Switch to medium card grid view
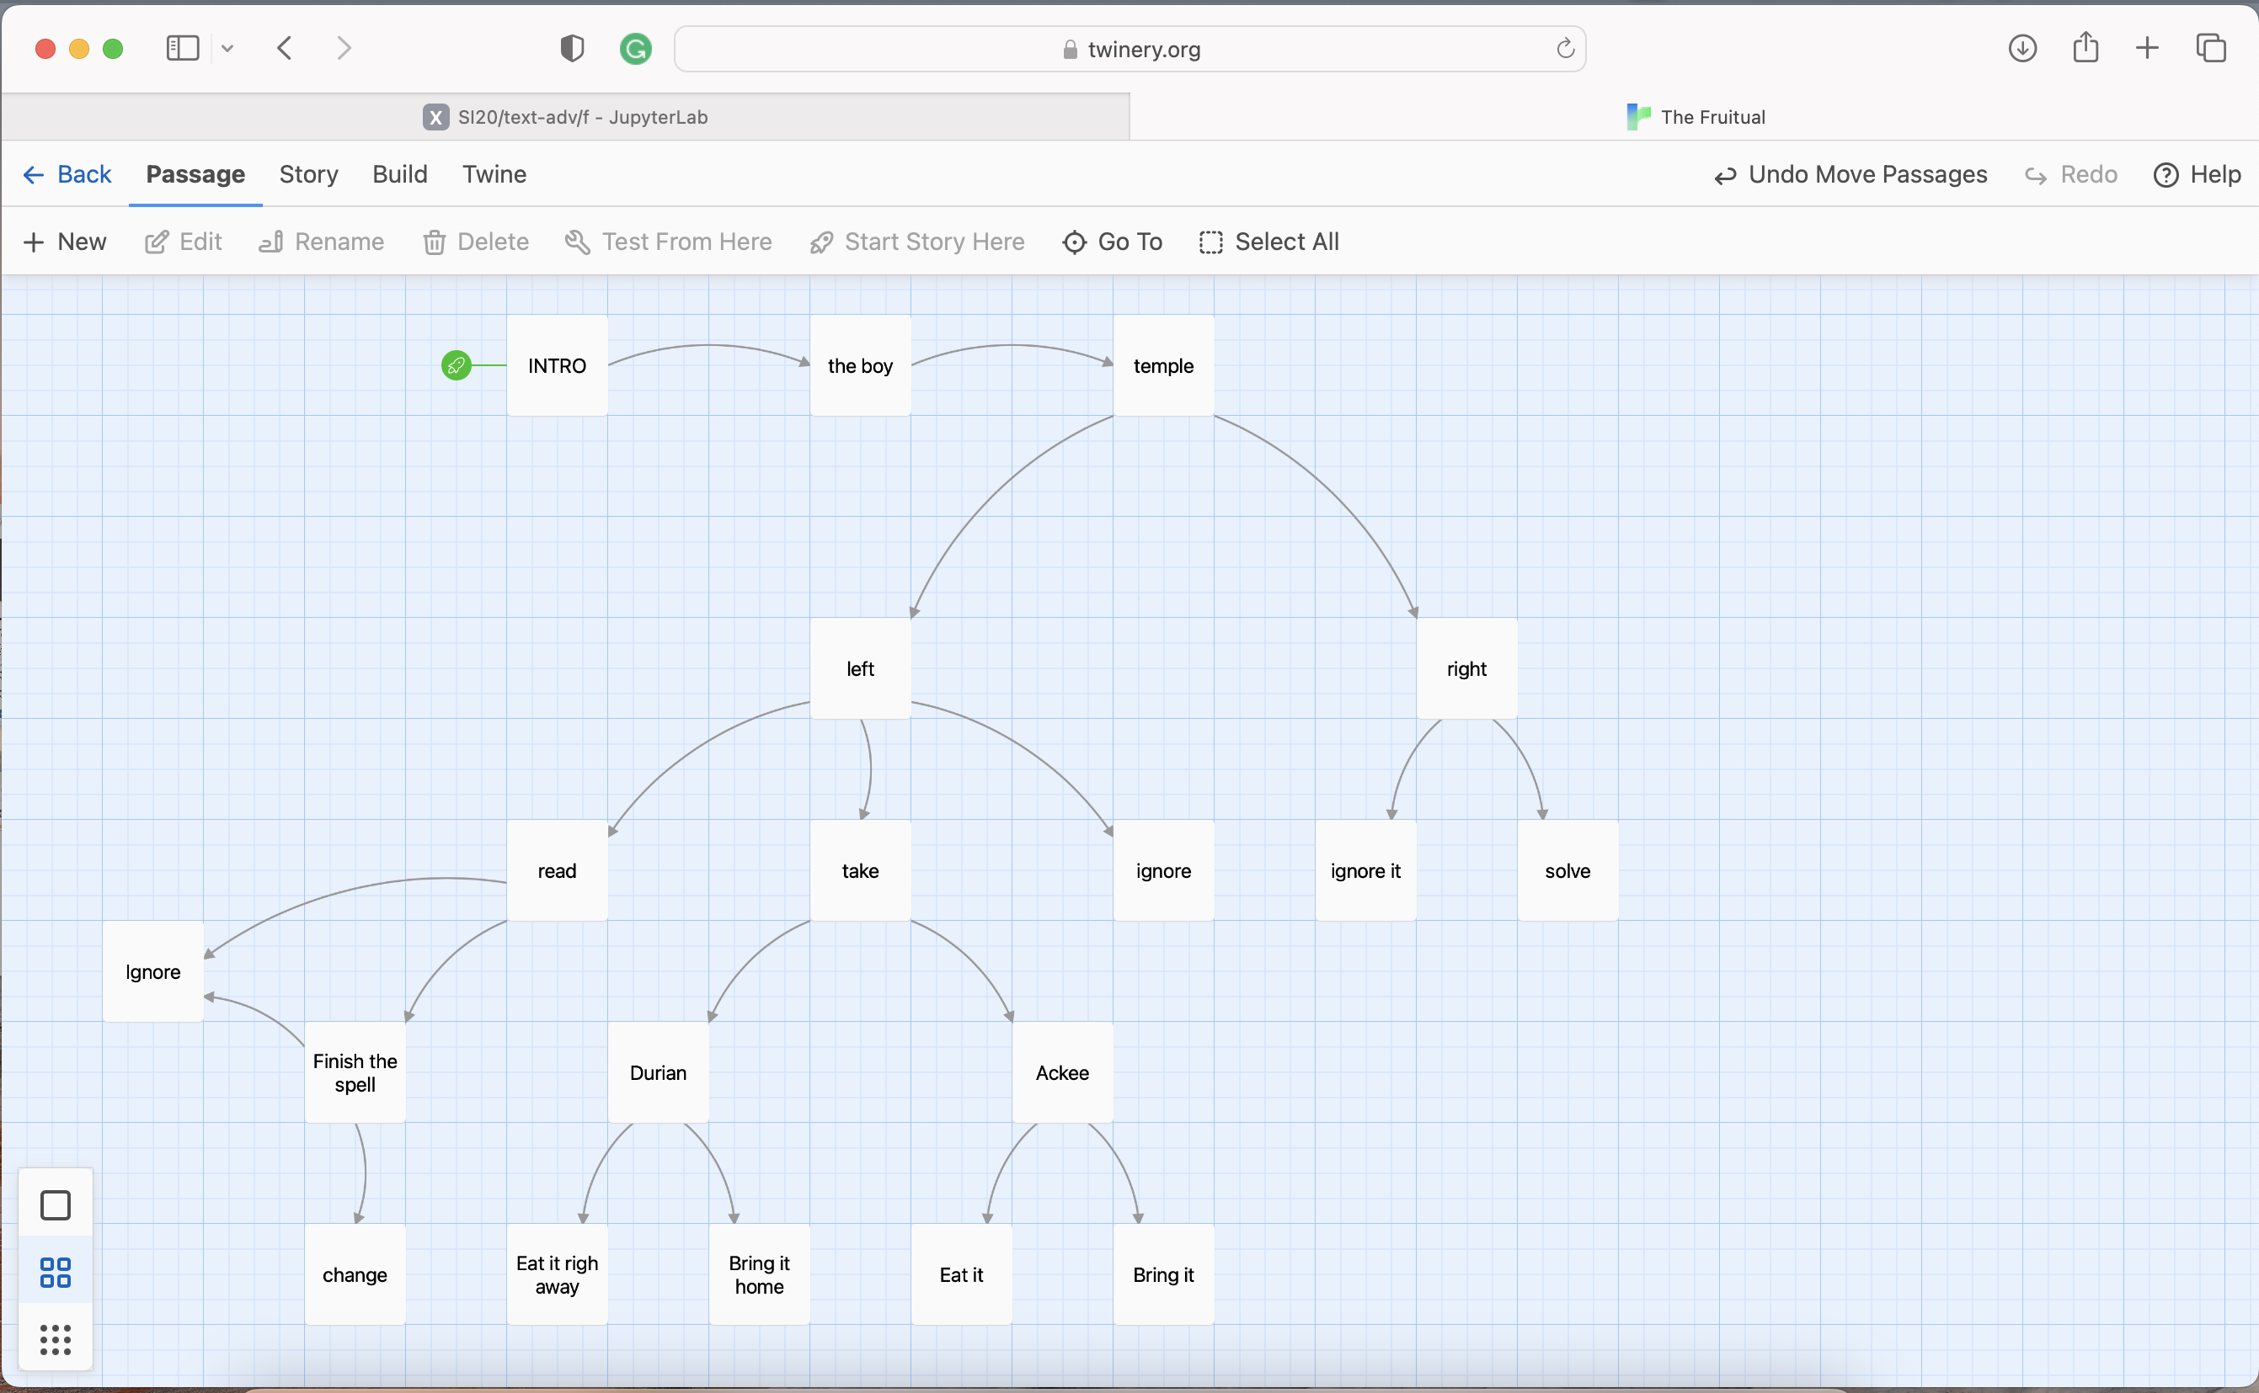This screenshot has height=1393, width=2259. pos(56,1273)
